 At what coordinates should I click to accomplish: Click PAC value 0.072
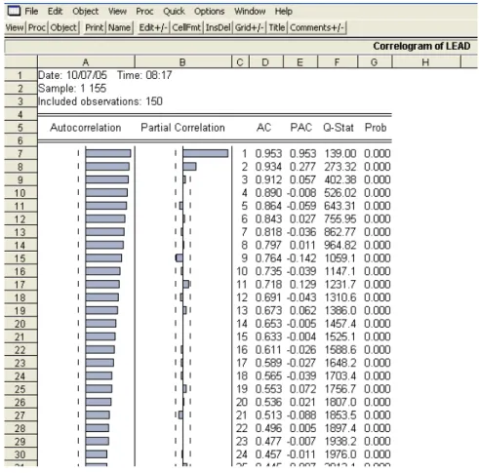coord(302,389)
